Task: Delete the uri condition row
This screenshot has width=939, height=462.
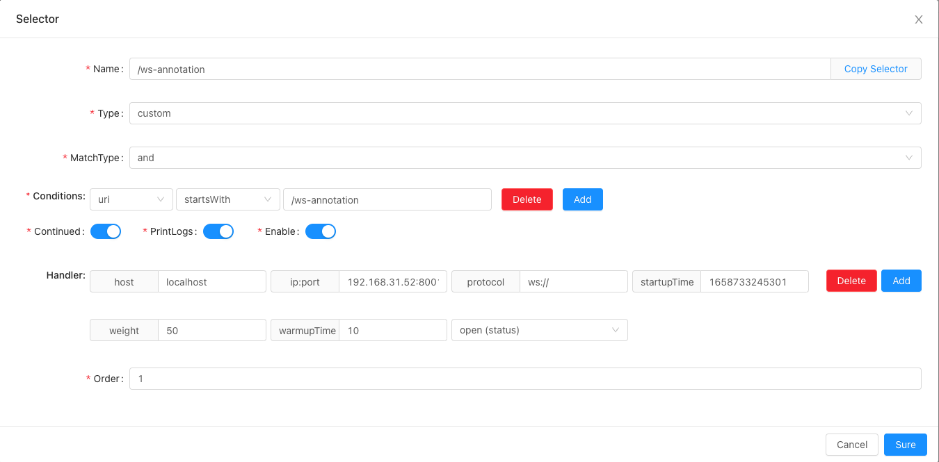Action: (x=527, y=199)
